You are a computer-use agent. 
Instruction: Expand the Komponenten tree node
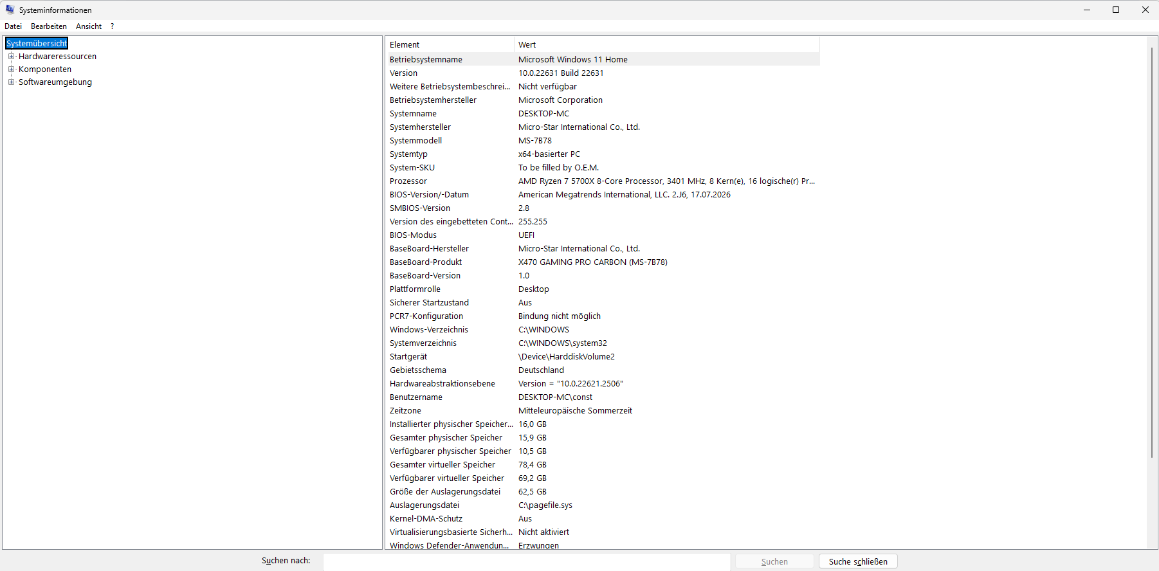tap(11, 69)
